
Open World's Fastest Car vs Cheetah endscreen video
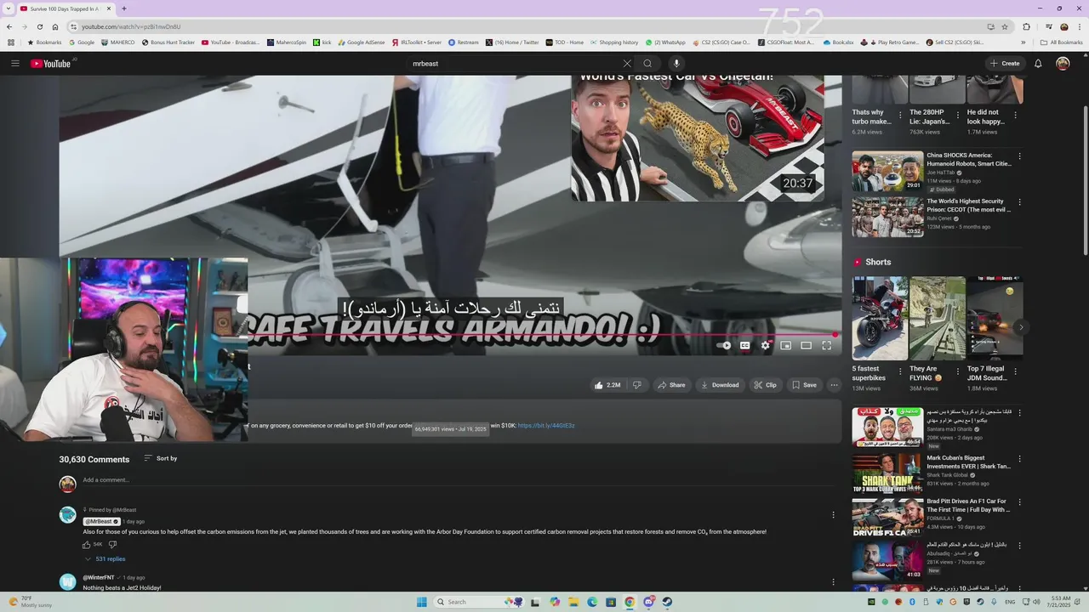(x=697, y=138)
